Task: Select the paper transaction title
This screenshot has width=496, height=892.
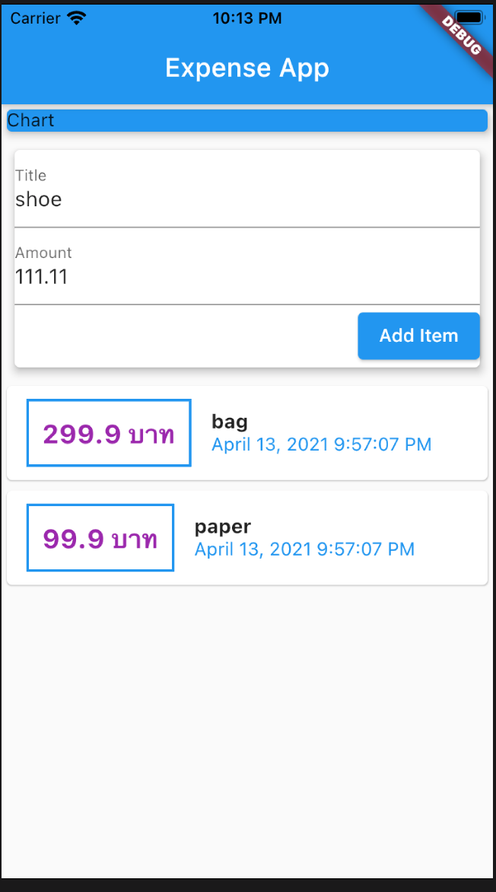Action: [x=223, y=527]
